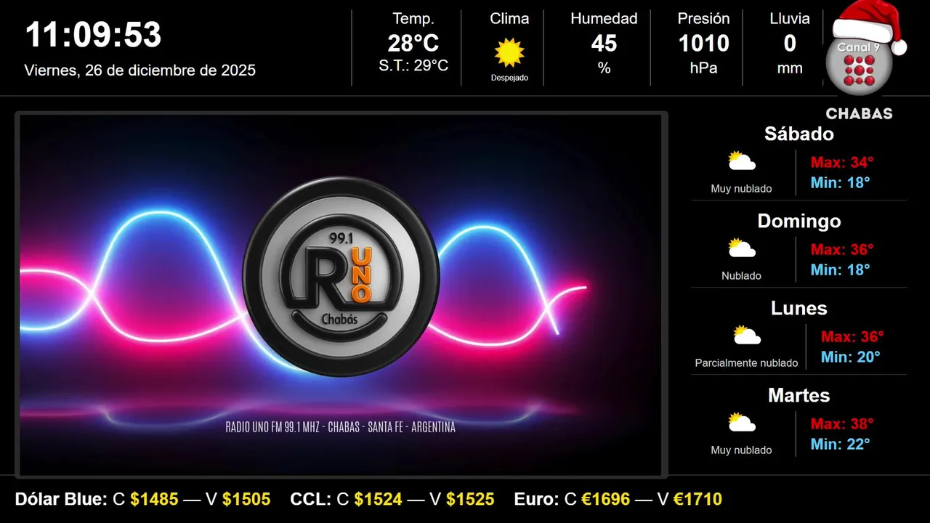Click Muy nublado caption under Martes
930x523 pixels.
pos(742,450)
